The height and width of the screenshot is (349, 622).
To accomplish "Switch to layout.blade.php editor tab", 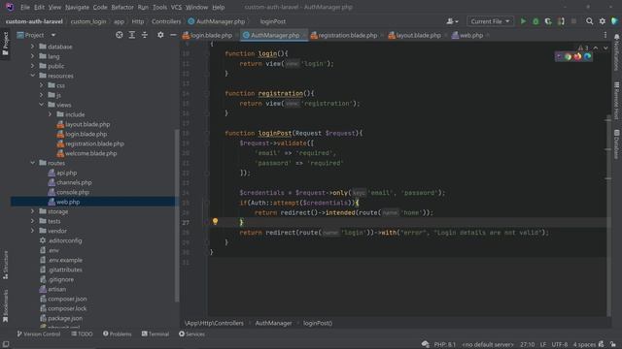I will coord(417,35).
